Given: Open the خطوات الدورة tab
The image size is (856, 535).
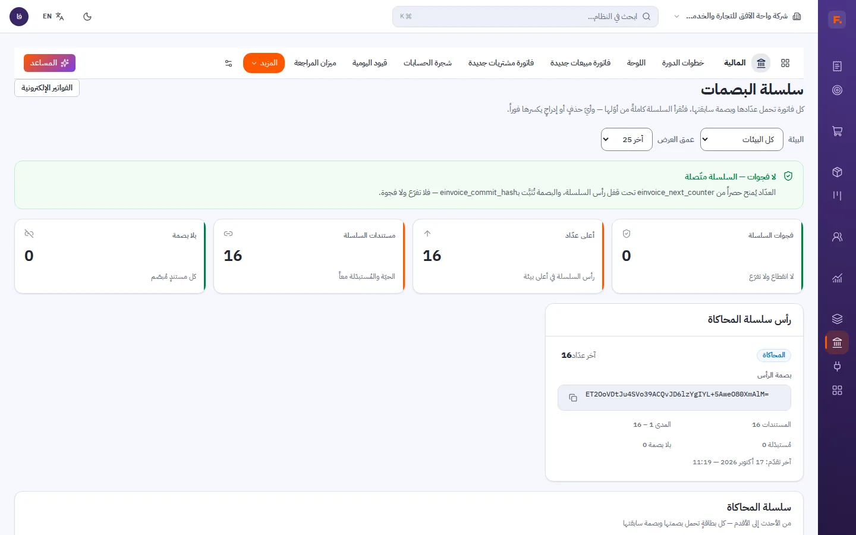Looking at the screenshot, I should pos(683,63).
